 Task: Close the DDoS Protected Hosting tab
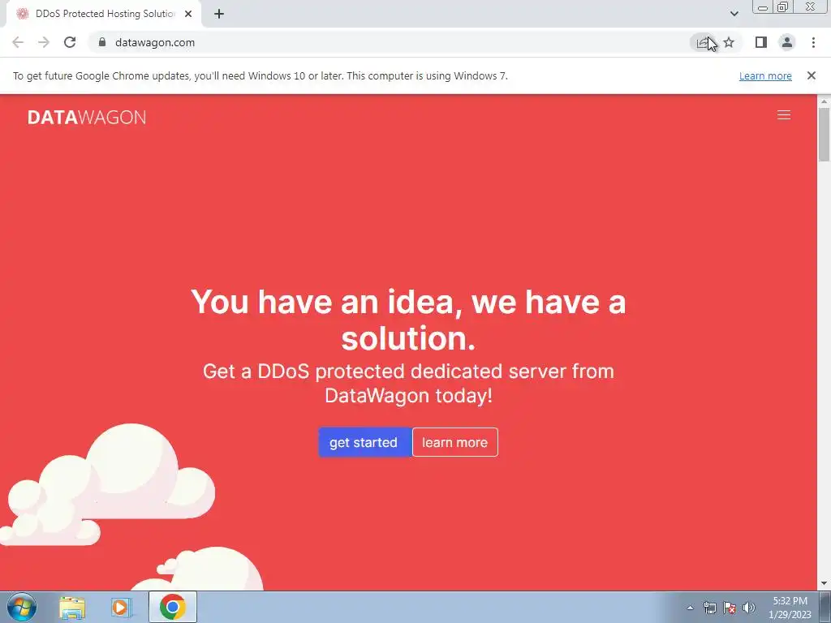[188, 14]
